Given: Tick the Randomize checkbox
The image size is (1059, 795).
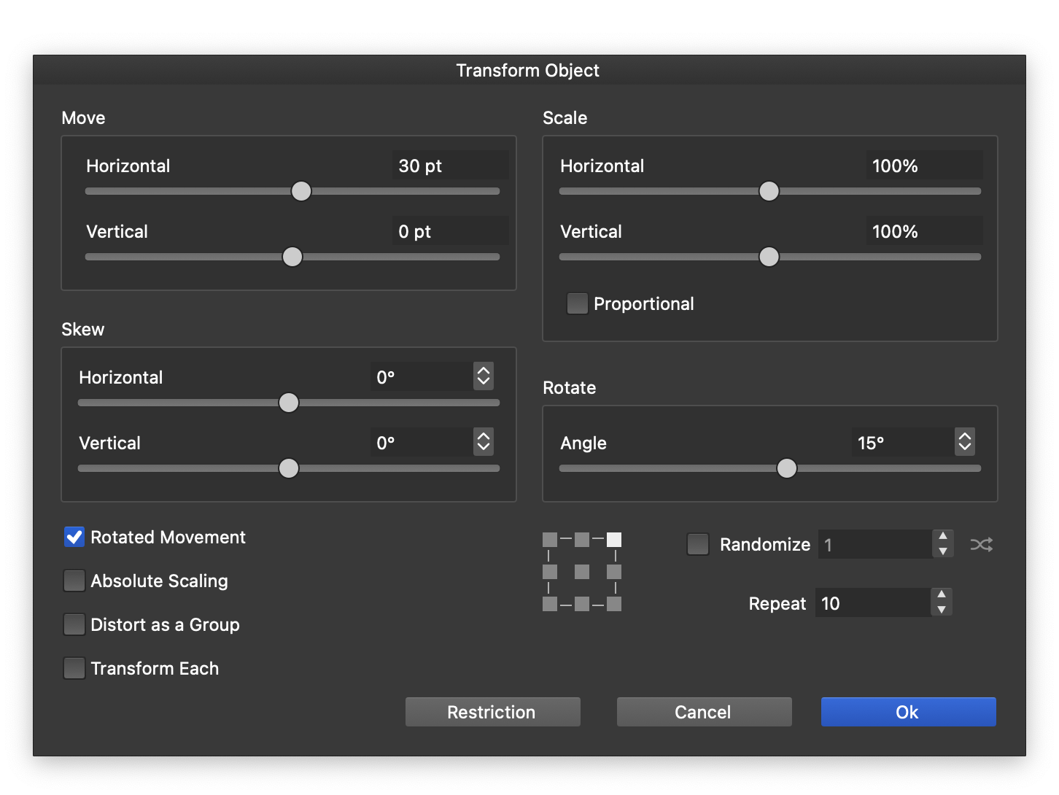Looking at the screenshot, I should click(x=698, y=544).
